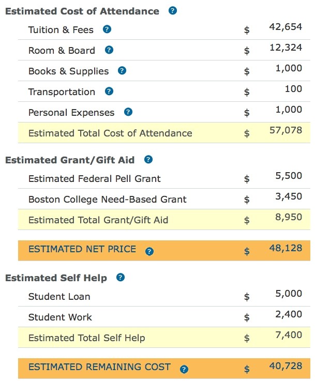The image size is (315, 382).
Task: Open the Transportation help tooltip icon
Action: point(109,91)
